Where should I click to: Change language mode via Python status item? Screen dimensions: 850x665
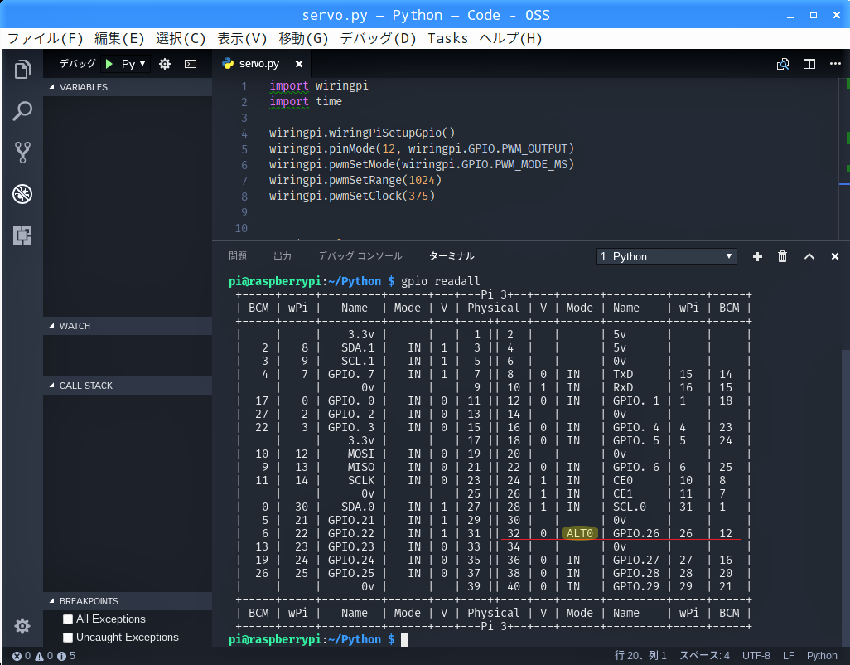(x=822, y=656)
